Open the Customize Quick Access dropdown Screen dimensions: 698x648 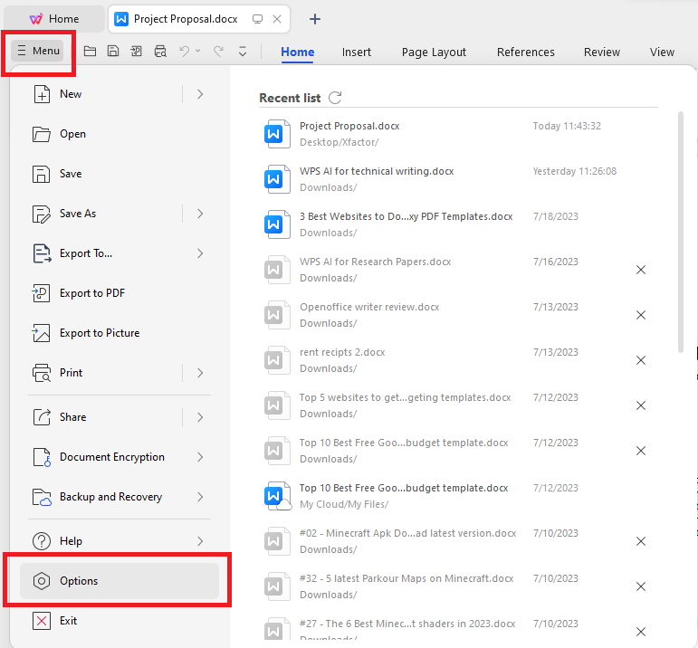pyautogui.click(x=242, y=52)
